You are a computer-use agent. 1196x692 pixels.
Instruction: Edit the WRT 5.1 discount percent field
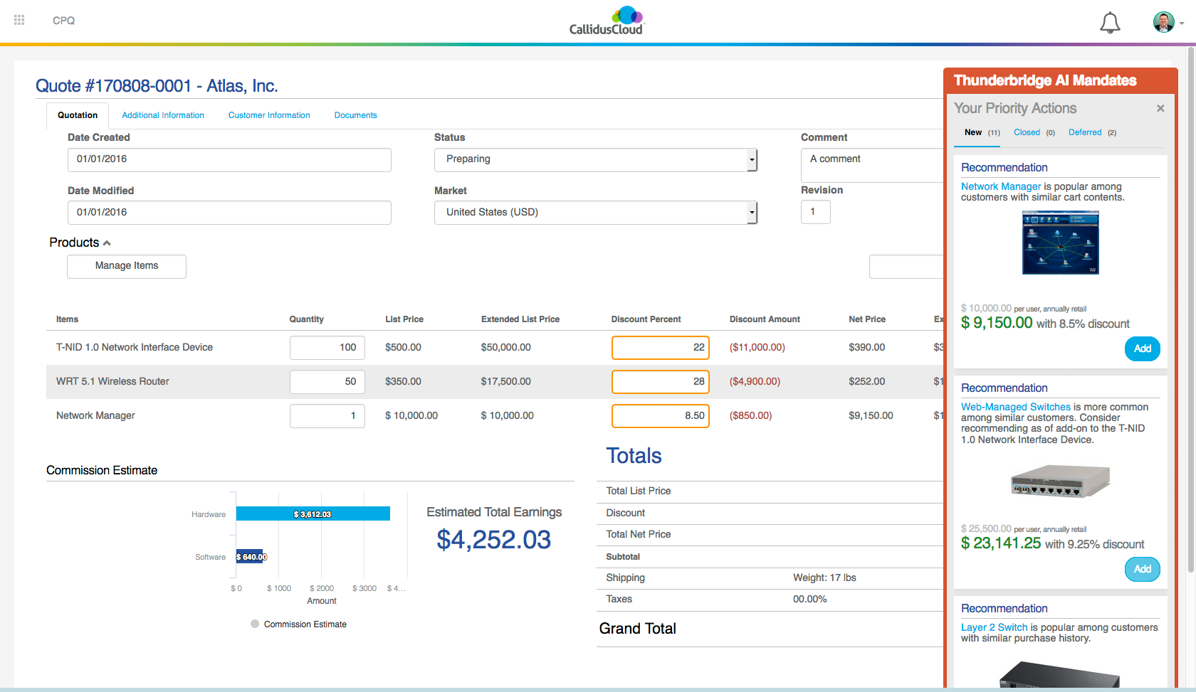660,381
